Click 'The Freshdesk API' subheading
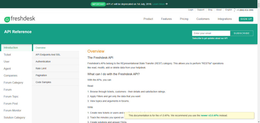Screen dimensions: 260x123 tap(100, 58)
